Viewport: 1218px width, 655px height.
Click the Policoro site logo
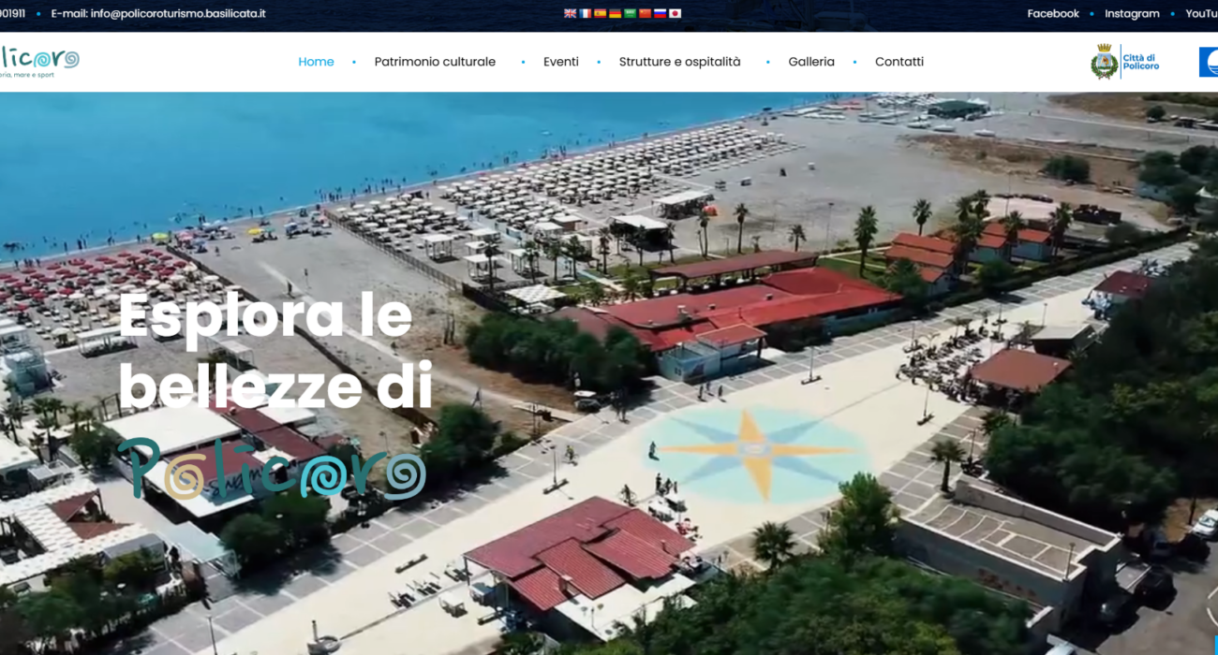click(39, 62)
